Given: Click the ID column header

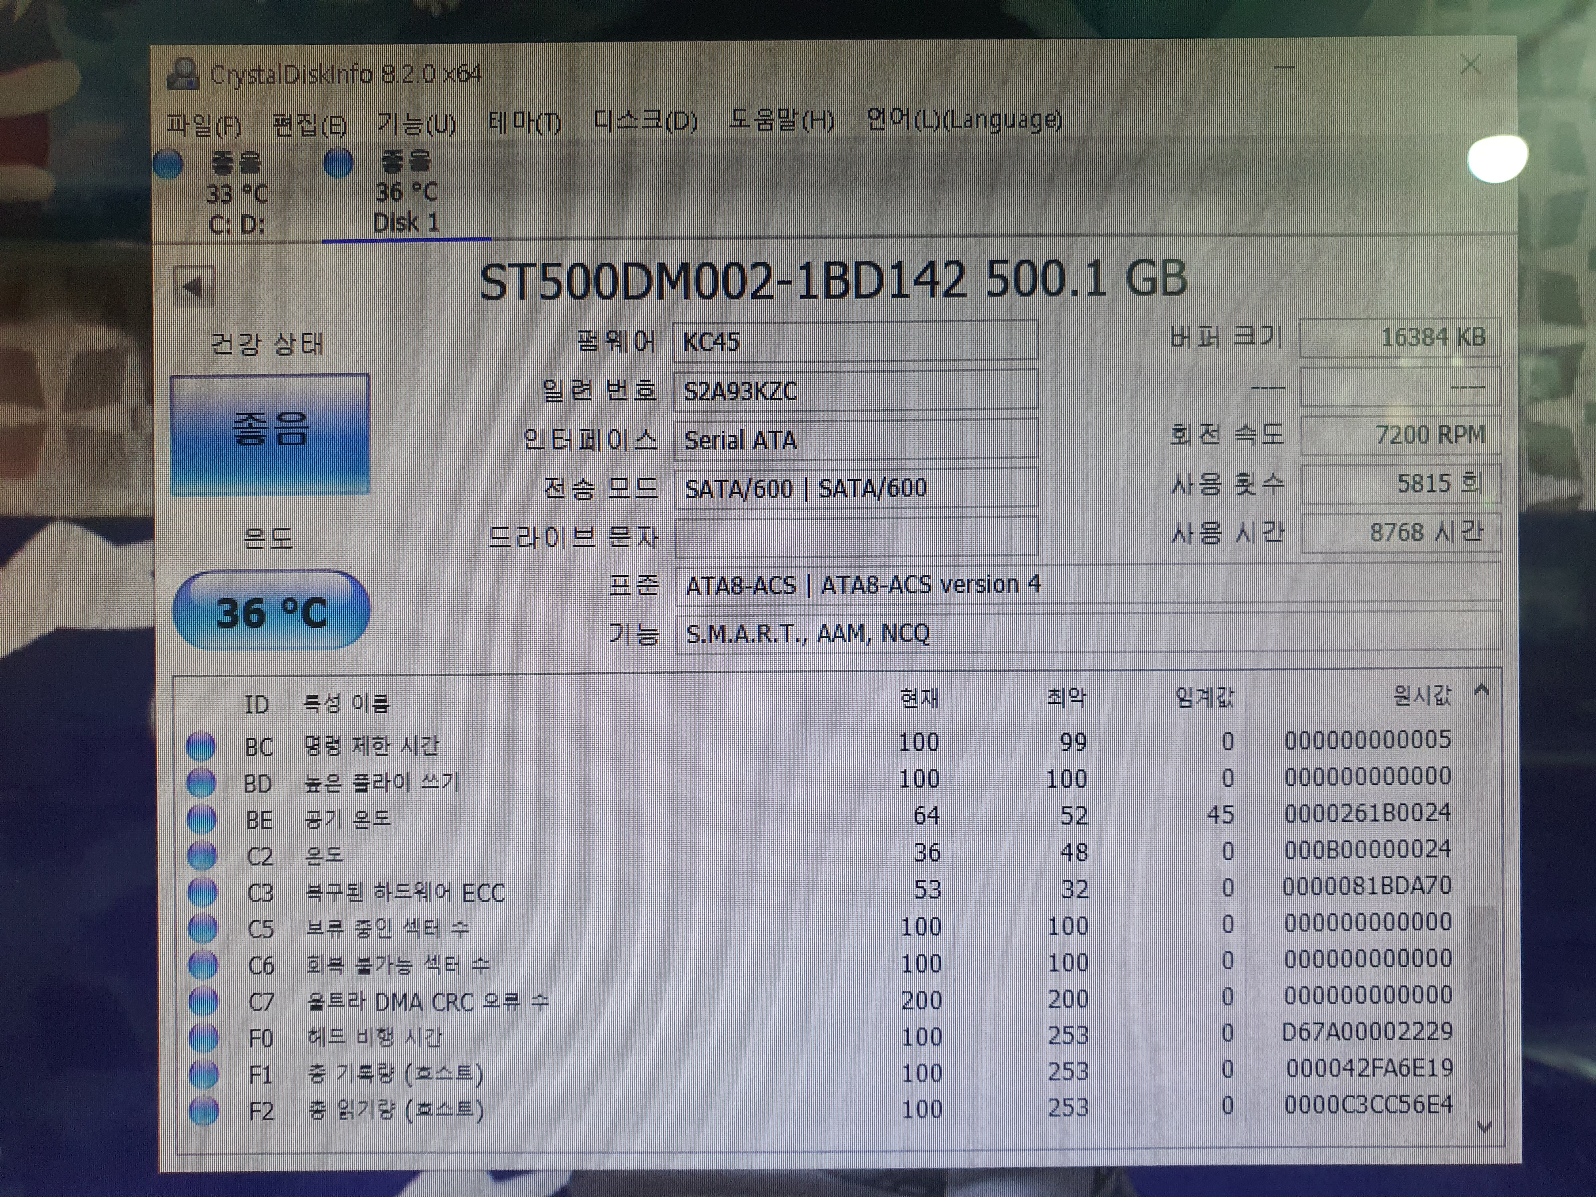Looking at the screenshot, I should (x=256, y=704).
